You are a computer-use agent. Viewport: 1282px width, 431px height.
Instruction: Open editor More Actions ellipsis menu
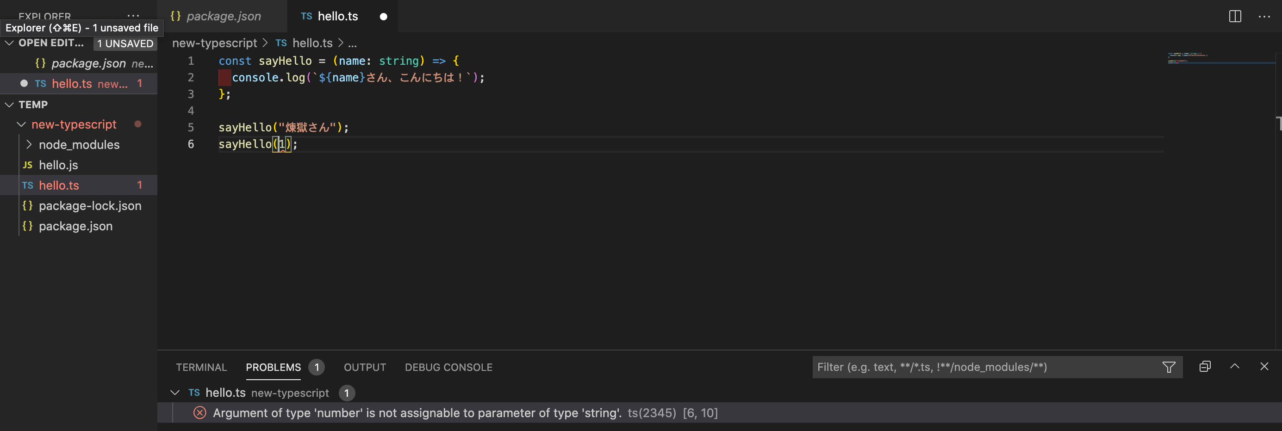coord(1264,16)
